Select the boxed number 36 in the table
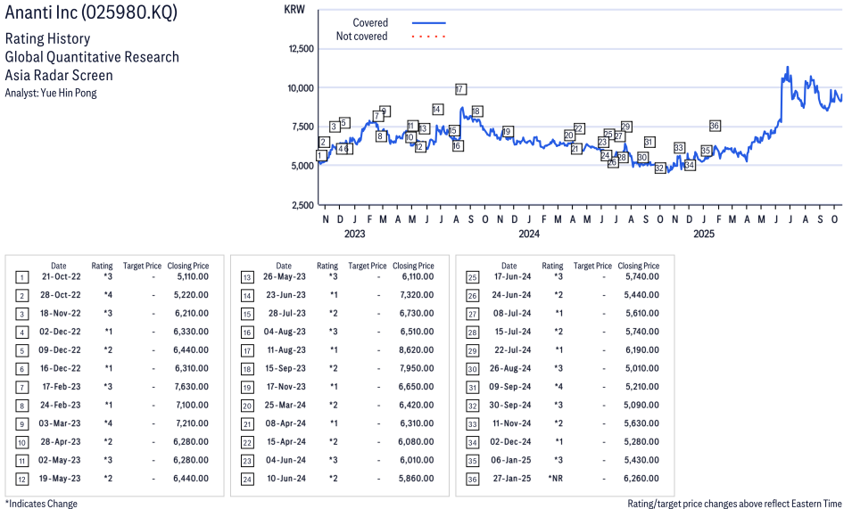852x509 pixels. (473, 479)
